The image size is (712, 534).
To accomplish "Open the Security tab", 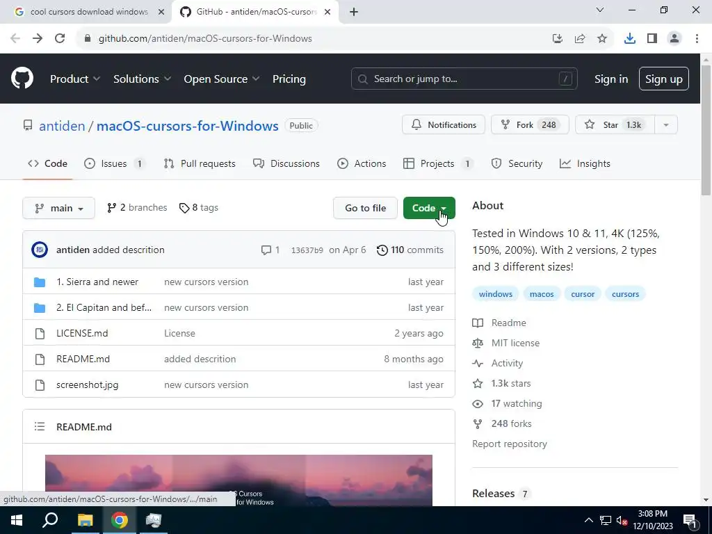I will [517, 163].
